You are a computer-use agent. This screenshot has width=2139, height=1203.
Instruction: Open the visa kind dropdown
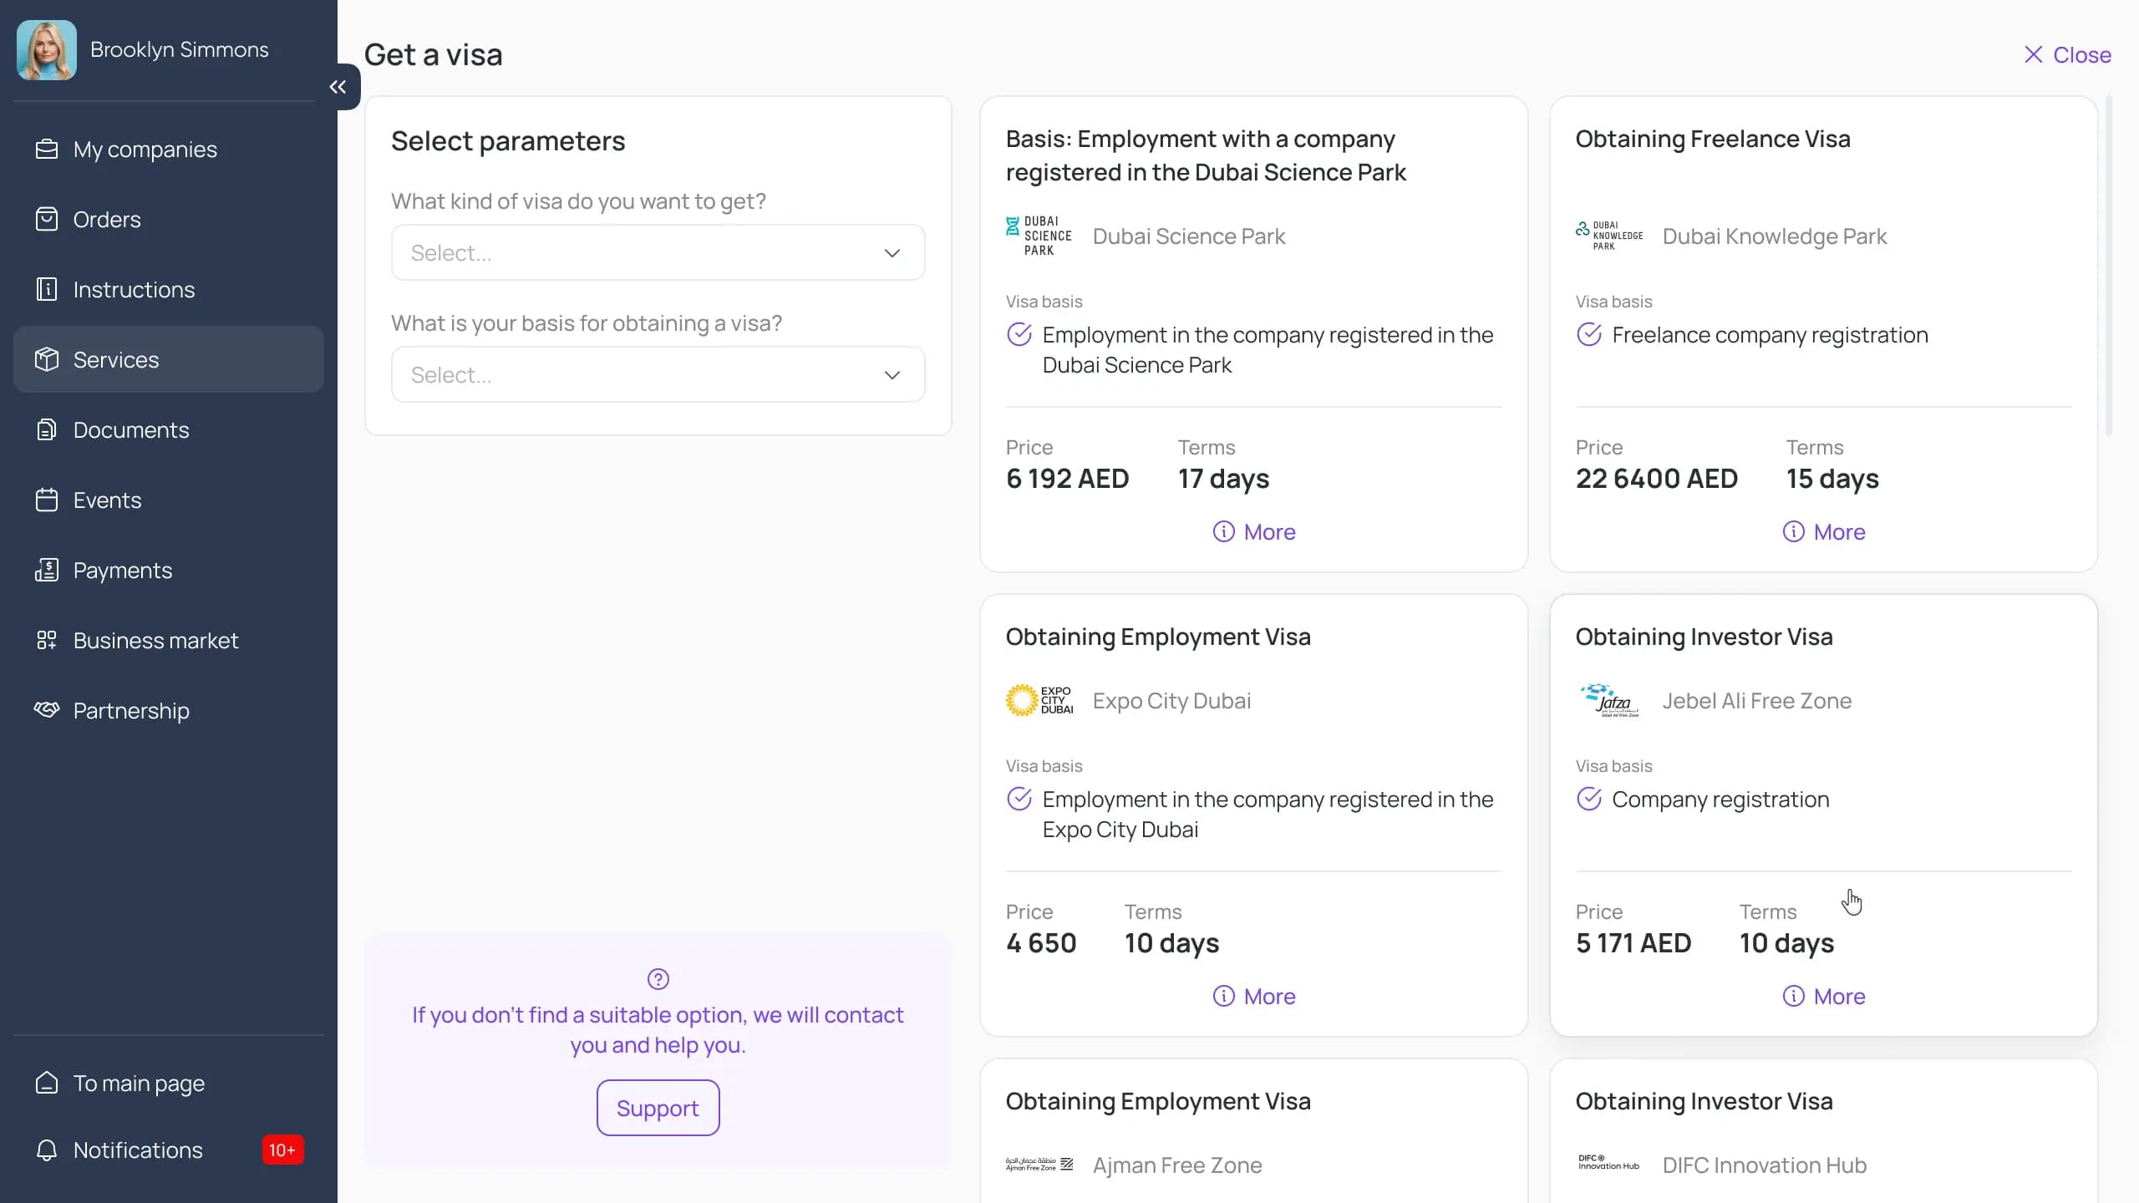point(658,252)
